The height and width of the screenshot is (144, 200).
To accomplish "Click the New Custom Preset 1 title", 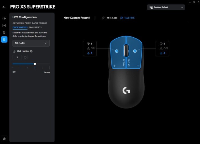I will click(77, 18).
